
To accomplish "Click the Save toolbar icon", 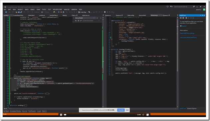I will pos(19,12).
